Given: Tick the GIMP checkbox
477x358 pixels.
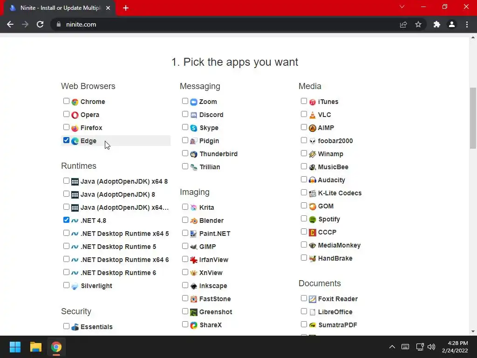Looking at the screenshot, I should pos(185,246).
